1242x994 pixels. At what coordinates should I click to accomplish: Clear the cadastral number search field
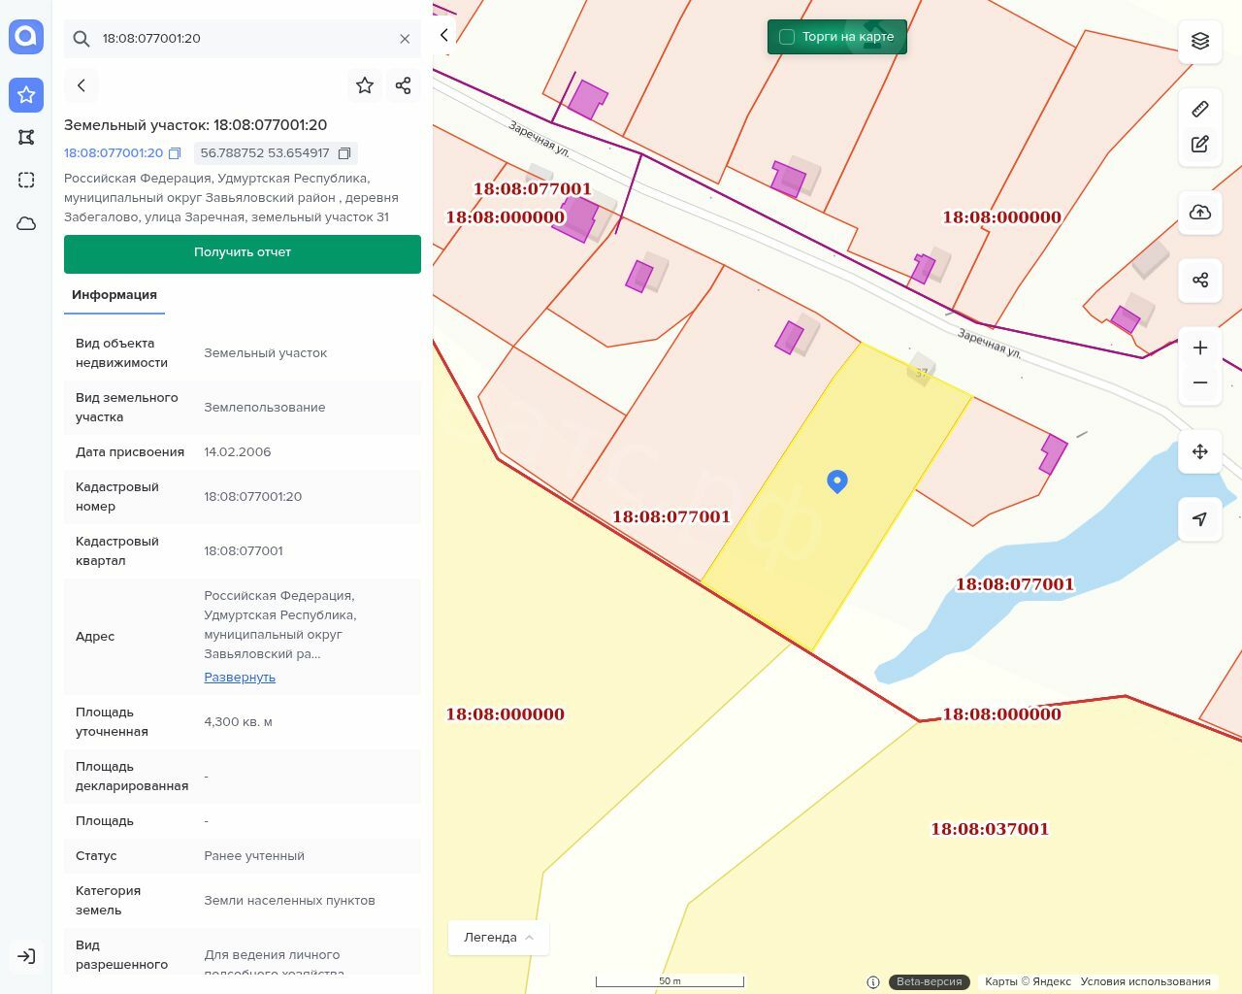405,39
